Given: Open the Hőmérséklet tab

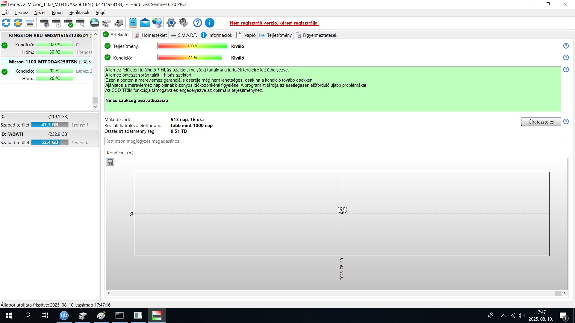Looking at the screenshot, I should coord(151,35).
